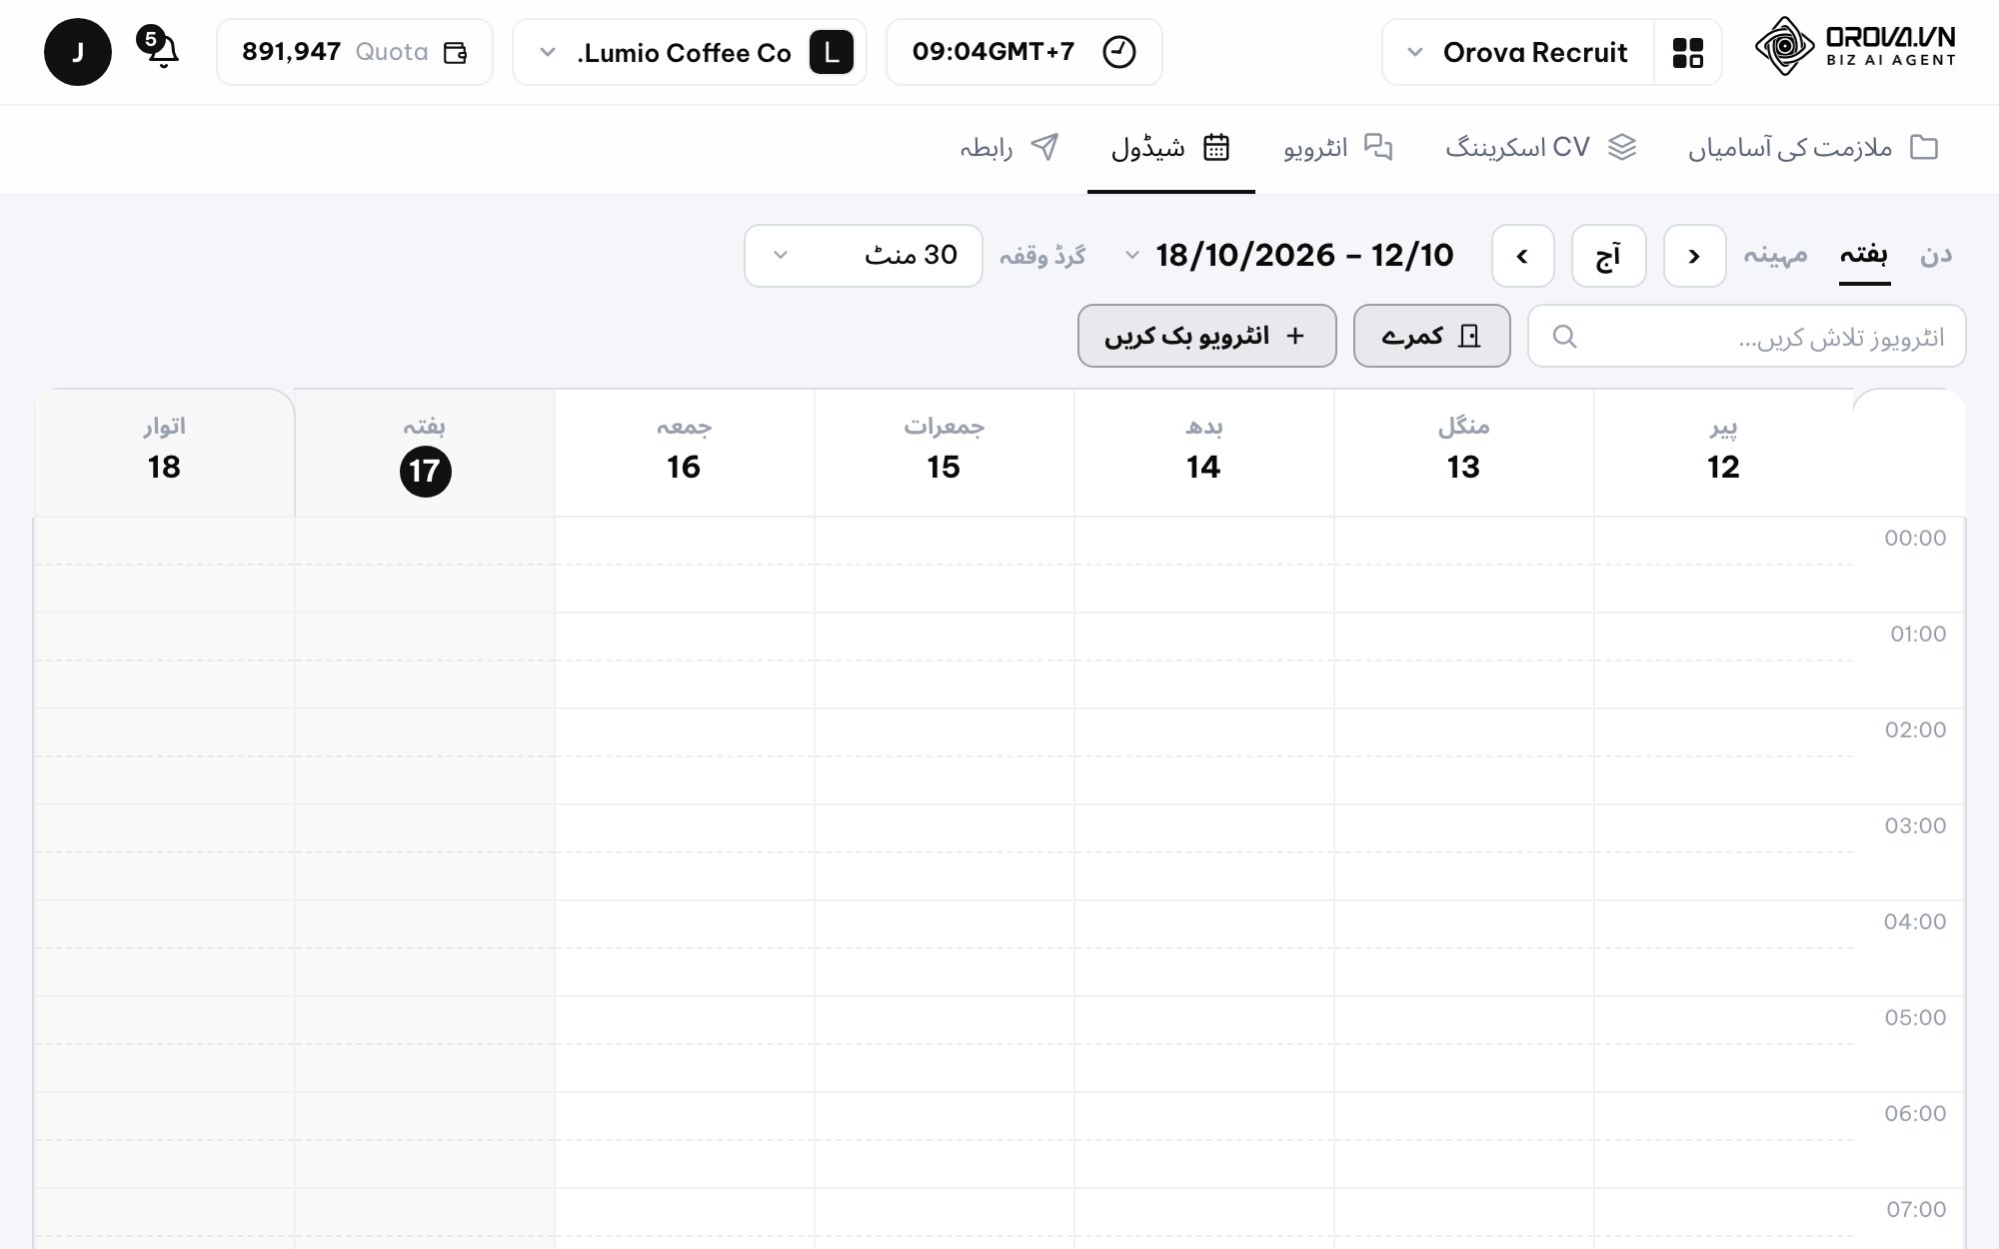Switch to مہینہ month view

(x=1775, y=255)
